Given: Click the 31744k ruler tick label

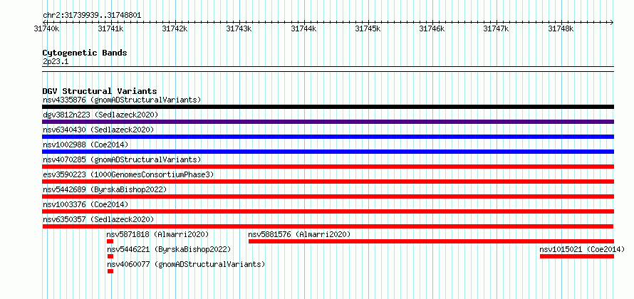Looking at the screenshot, I should click(x=304, y=28).
